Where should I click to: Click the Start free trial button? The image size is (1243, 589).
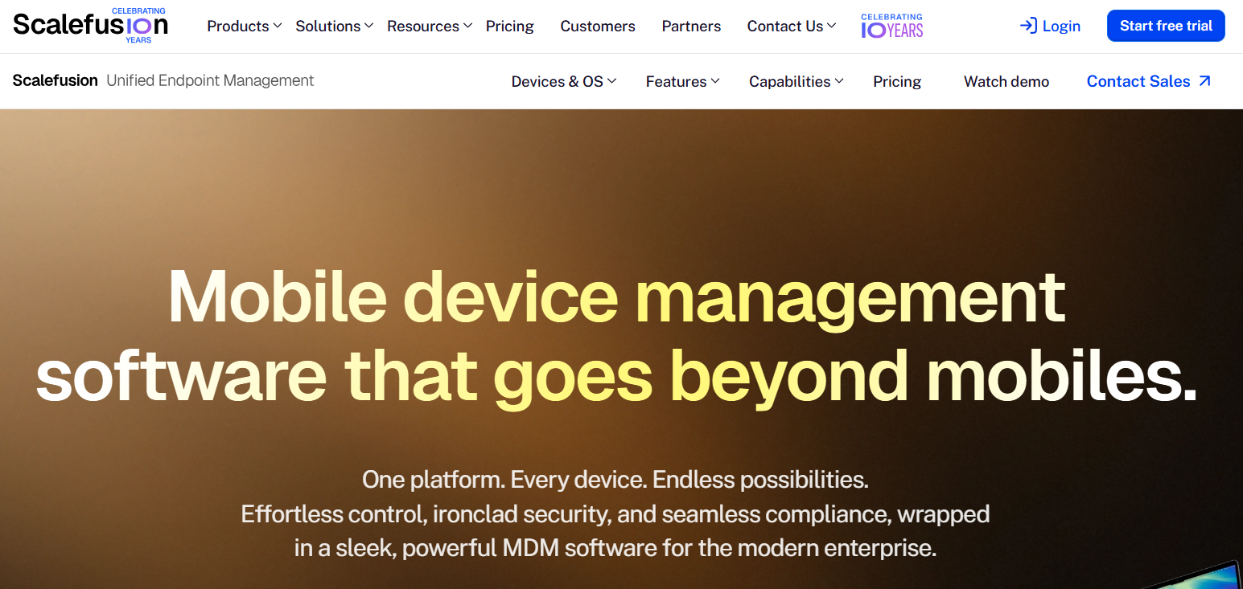(x=1166, y=26)
